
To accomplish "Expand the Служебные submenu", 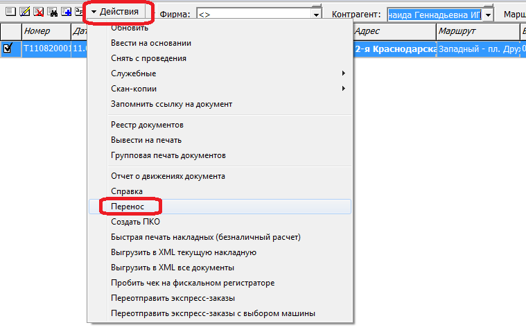I will (x=133, y=73).
